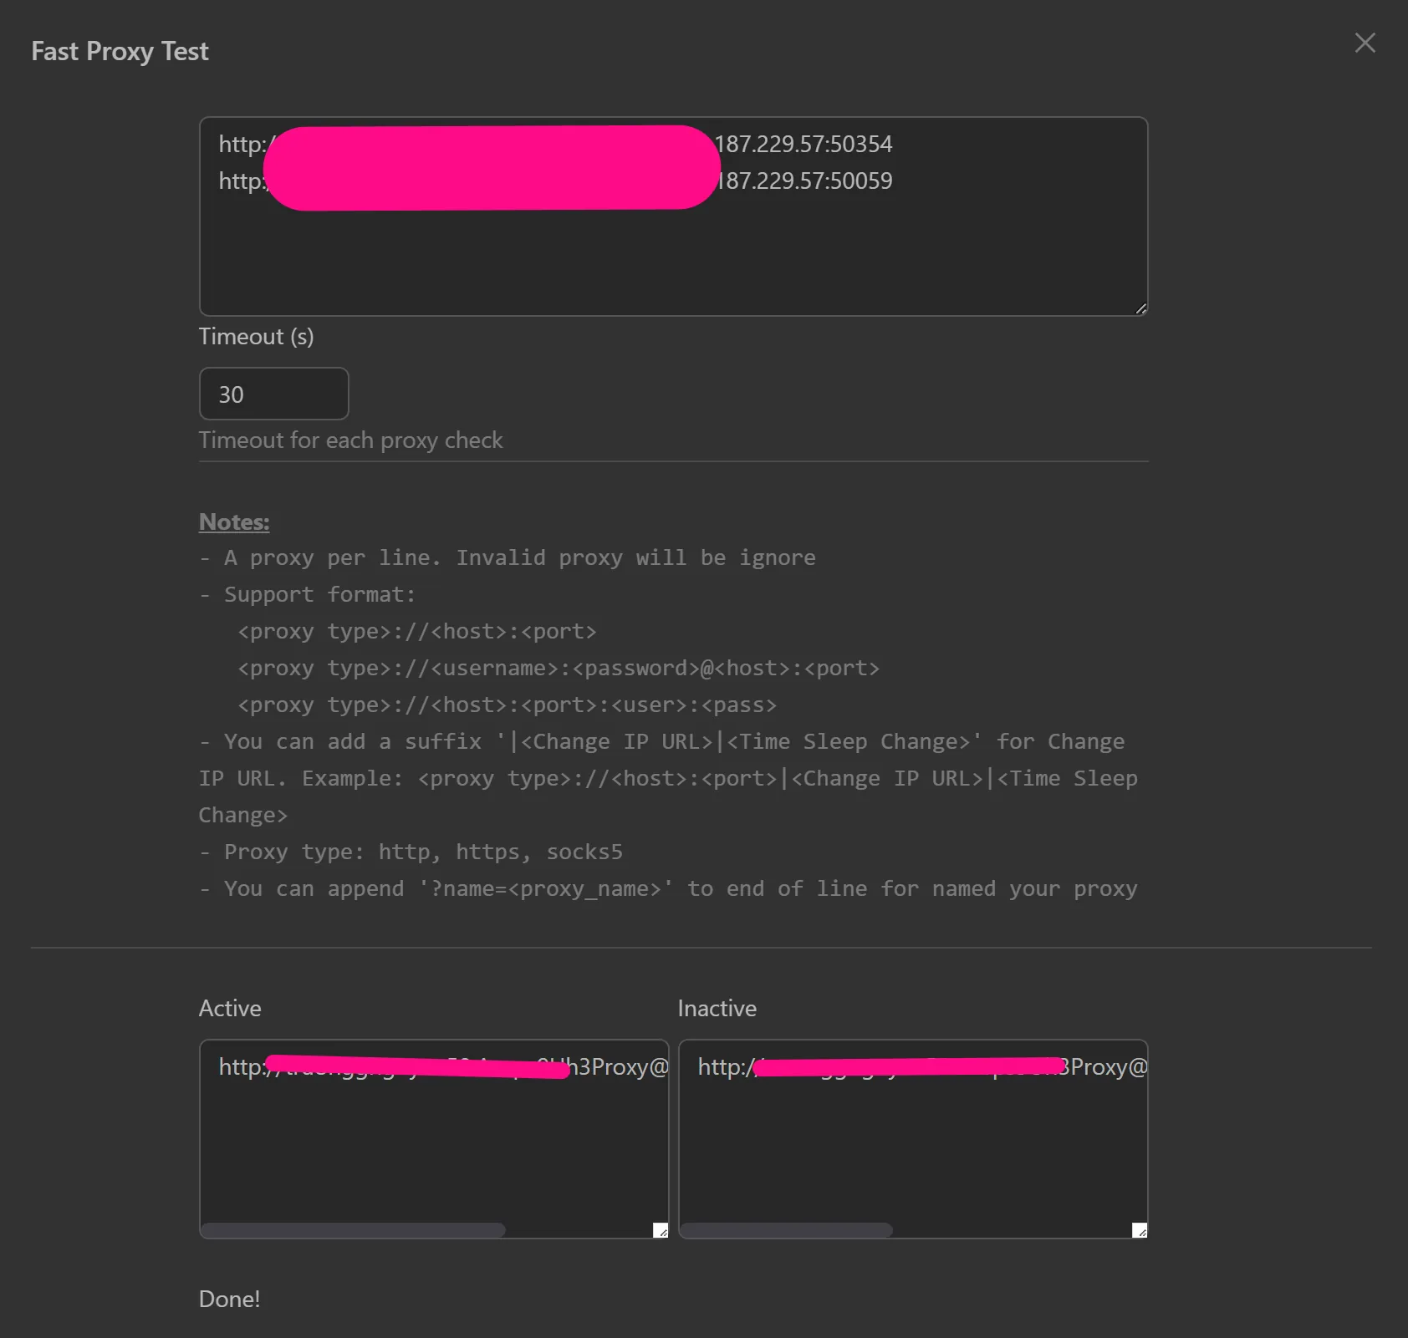1408x1338 pixels.
Task: Click the Done! status text
Action: point(228,1299)
